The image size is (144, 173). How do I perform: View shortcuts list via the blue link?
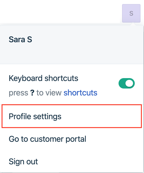(x=80, y=93)
